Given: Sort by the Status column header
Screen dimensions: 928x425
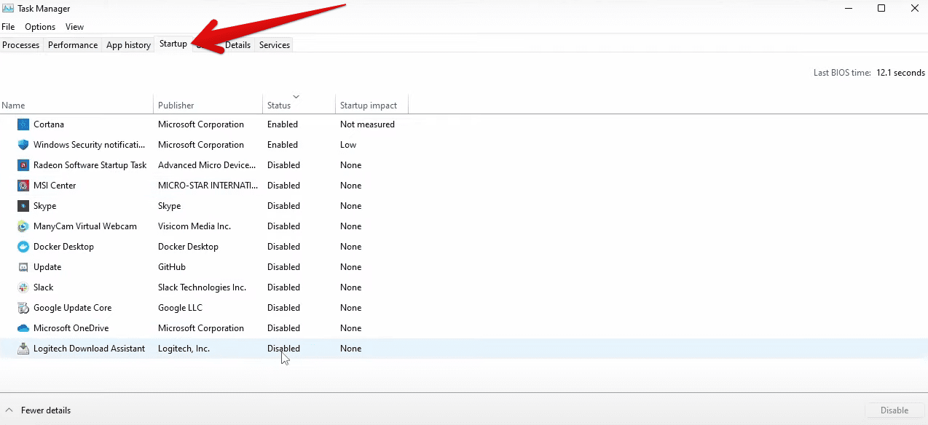Looking at the screenshot, I should tap(299, 106).
